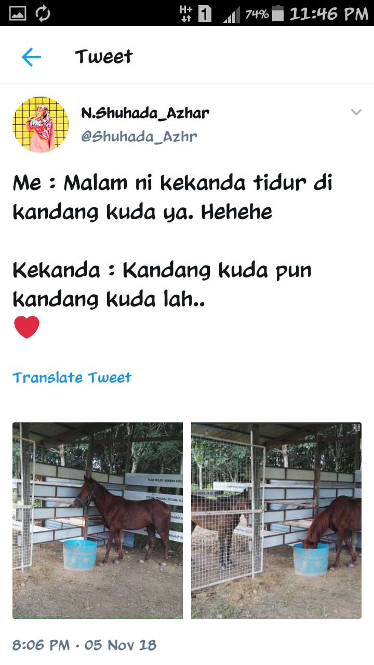Tap the tweet text starting with Me

click(173, 197)
